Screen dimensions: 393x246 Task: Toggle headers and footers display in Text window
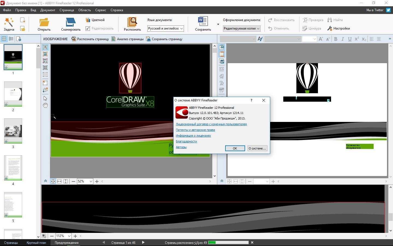[222, 54]
